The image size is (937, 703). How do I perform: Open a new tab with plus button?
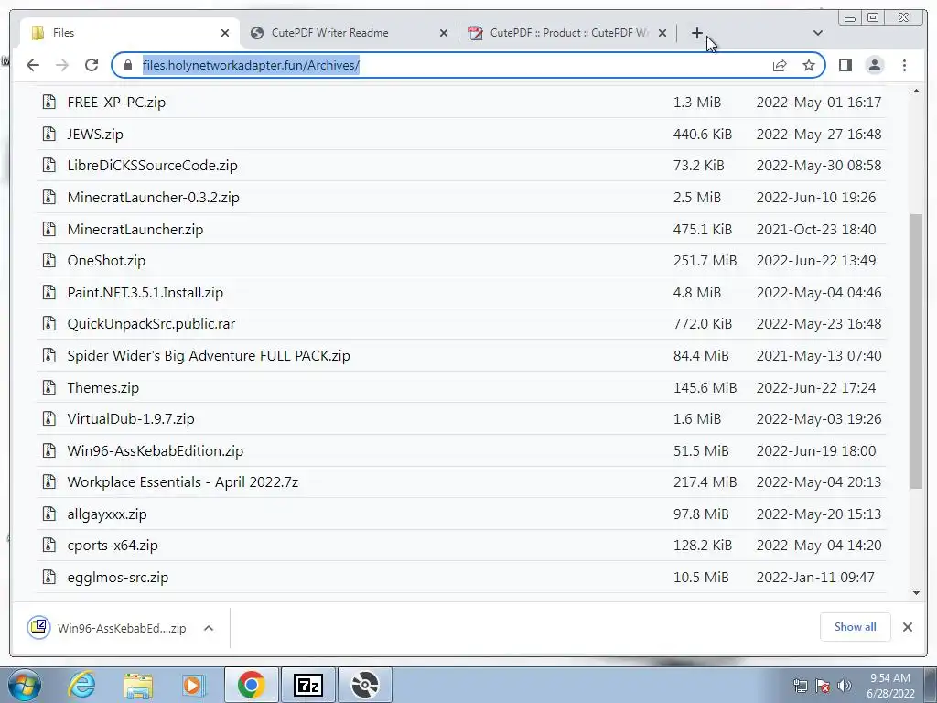point(696,33)
